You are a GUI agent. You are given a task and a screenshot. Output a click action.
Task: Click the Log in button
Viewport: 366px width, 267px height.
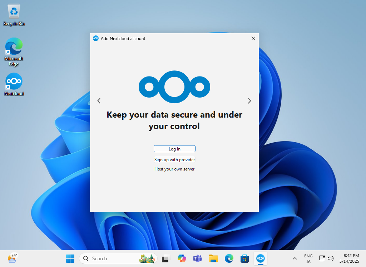(x=174, y=149)
